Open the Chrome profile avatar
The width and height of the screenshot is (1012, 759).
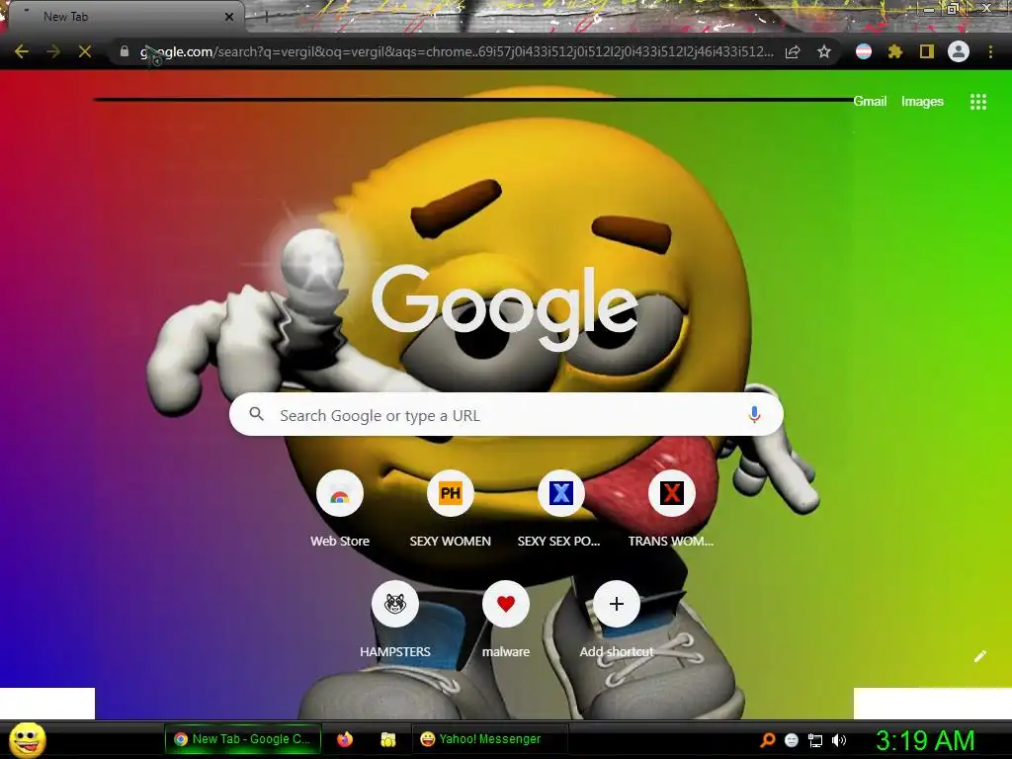tap(959, 51)
